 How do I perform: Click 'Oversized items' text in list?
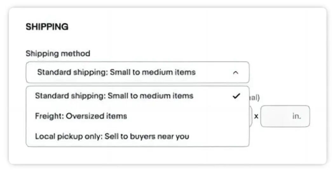[96, 116]
